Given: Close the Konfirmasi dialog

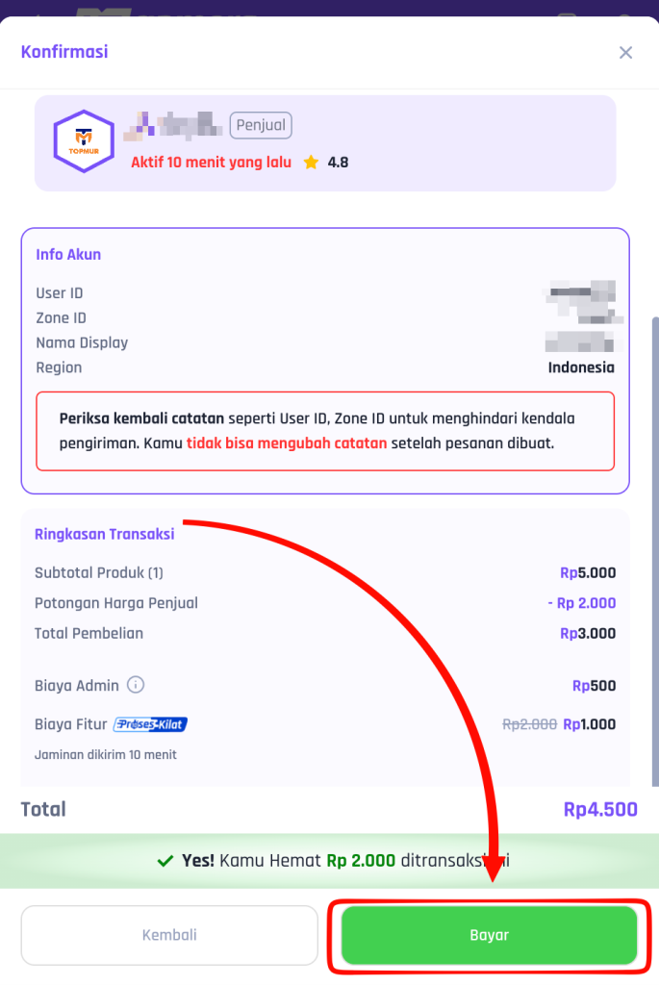Looking at the screenshot, I should tap(625, 53).
